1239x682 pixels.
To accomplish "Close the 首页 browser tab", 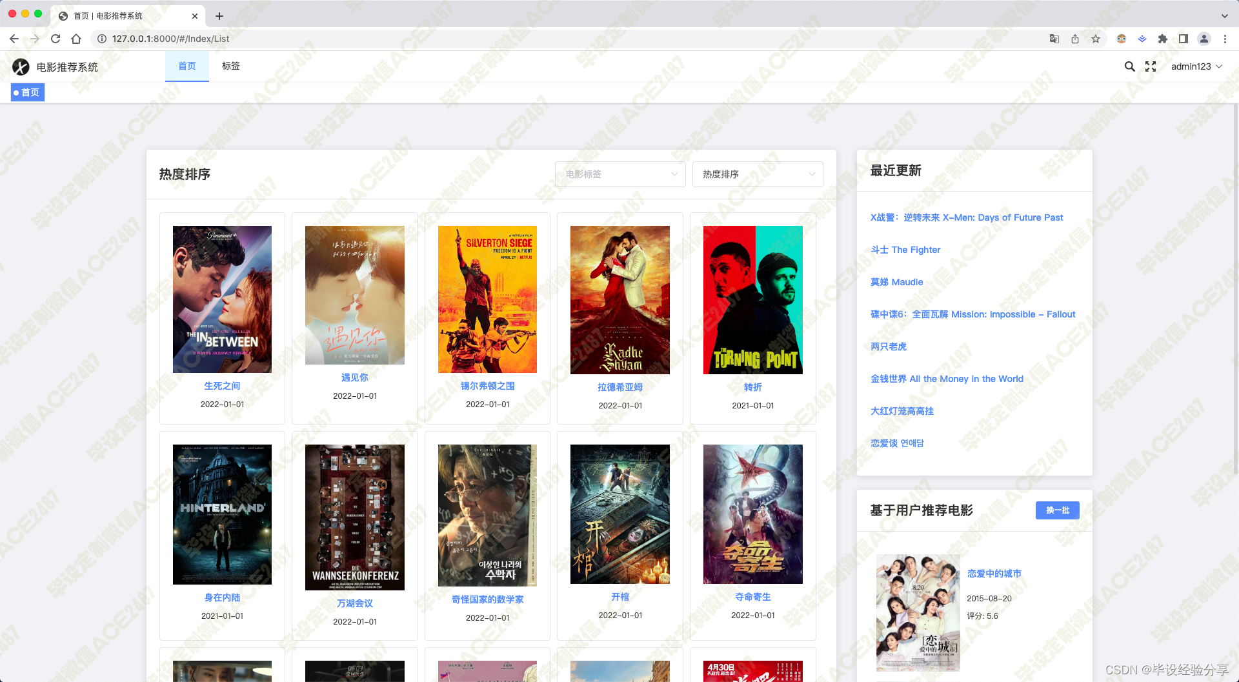I will (195, 16).
